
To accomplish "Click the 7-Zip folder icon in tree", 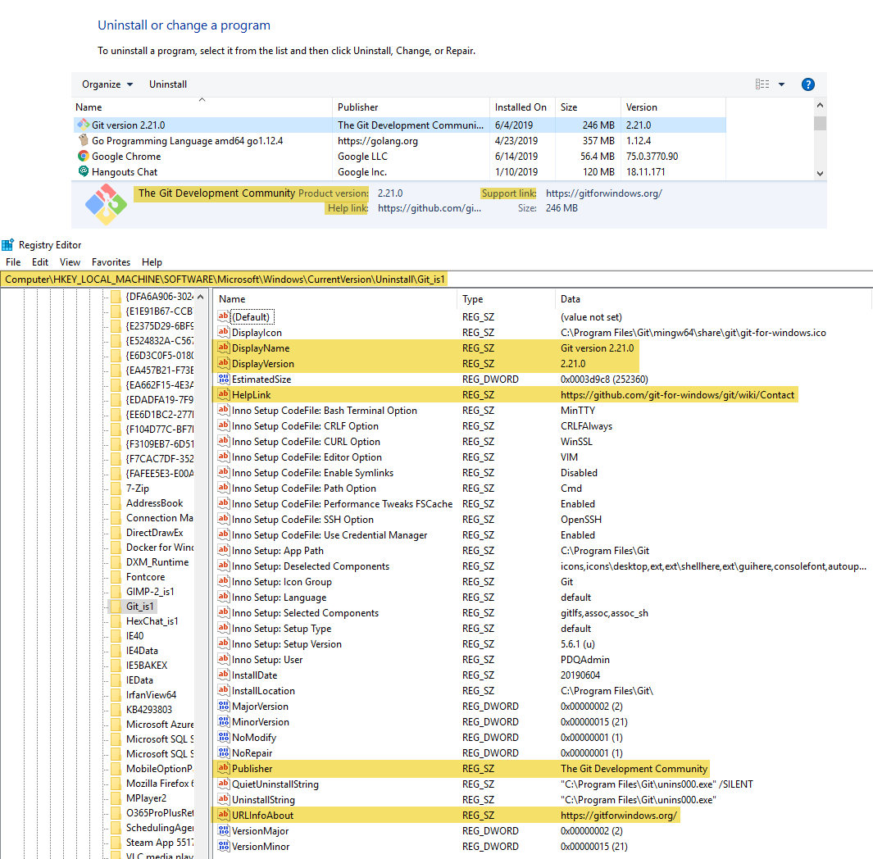I will [116, 489].
